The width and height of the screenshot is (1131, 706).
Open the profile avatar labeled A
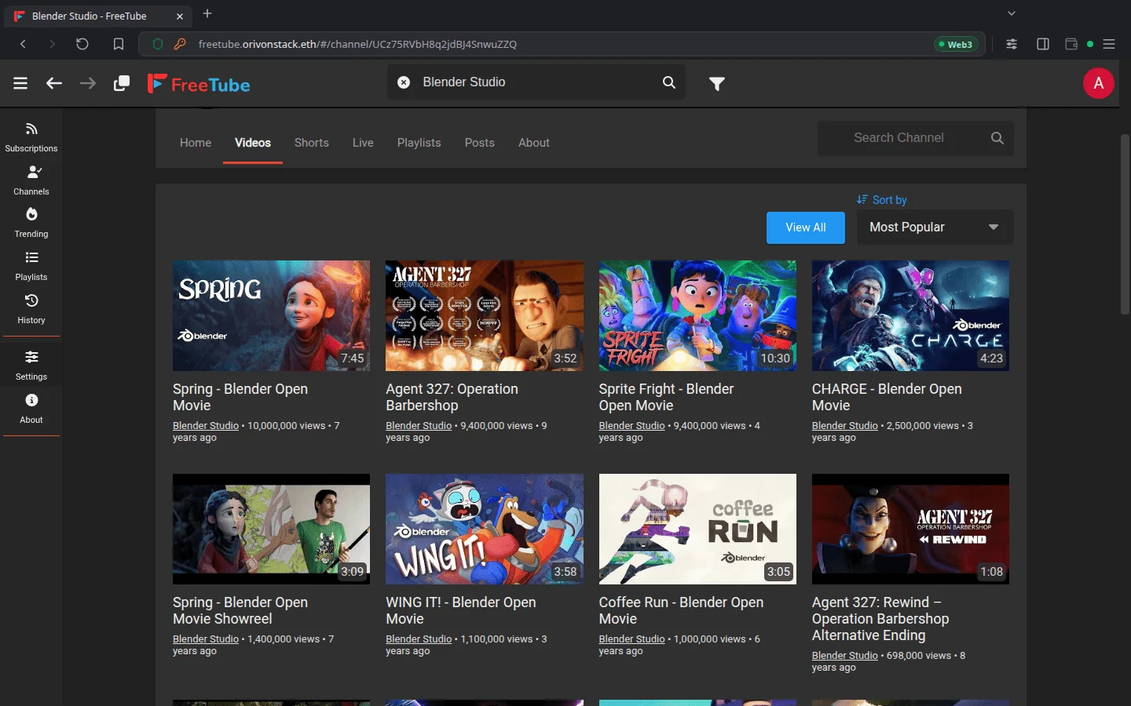pyautogui.click(x=1098, y=83)
